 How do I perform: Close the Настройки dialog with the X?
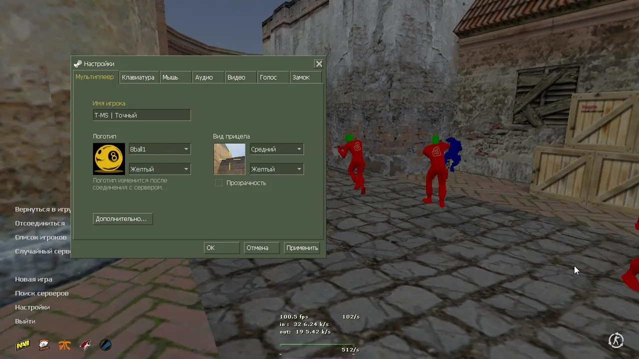318,64
